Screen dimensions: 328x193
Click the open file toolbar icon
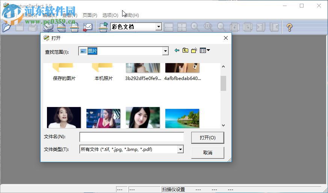(7, 27)
